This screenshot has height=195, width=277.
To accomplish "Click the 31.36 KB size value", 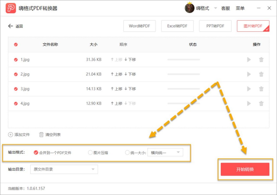I will tap(94, 60).
